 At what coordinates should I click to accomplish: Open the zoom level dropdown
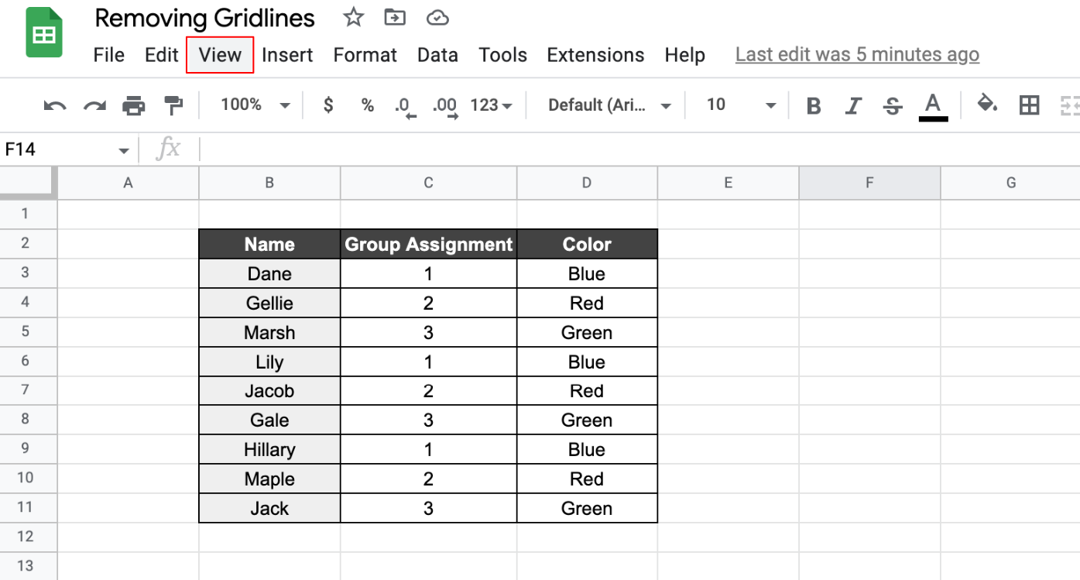(x=253, y=105)
